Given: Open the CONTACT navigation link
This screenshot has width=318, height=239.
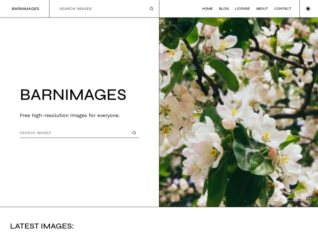Looking at the screenshot, I should click(x=283, y=8).
